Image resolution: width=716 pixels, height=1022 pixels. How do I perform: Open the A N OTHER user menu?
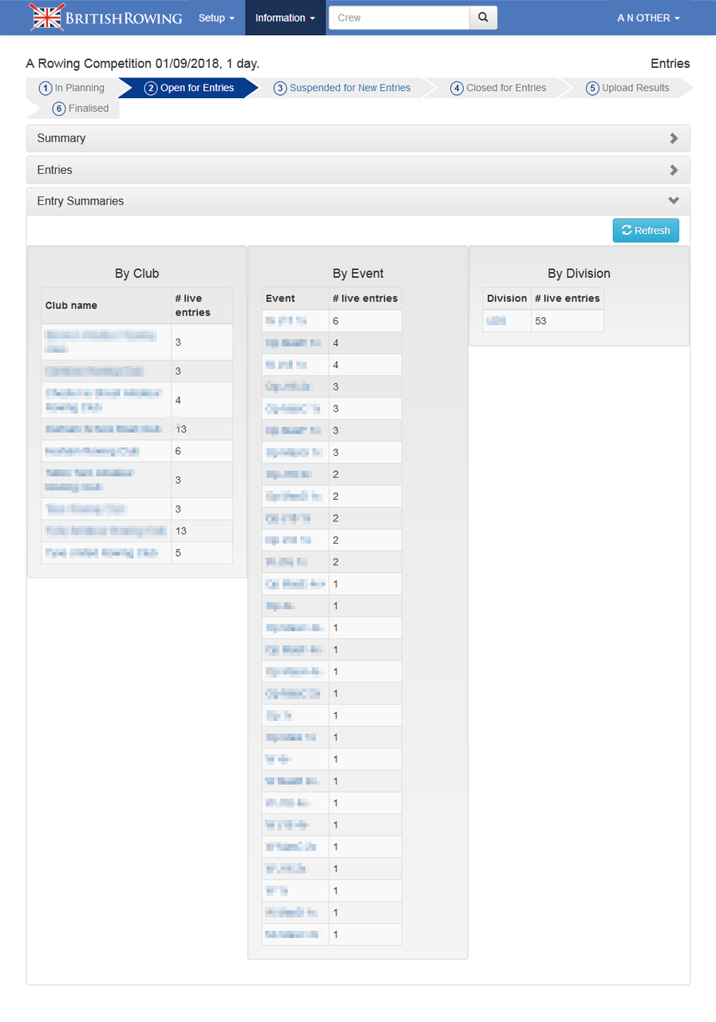click(x=648, y=18)
